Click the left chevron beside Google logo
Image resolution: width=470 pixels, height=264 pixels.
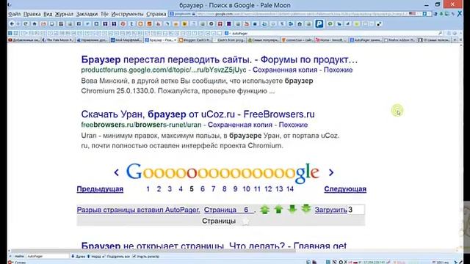[116, 172]
